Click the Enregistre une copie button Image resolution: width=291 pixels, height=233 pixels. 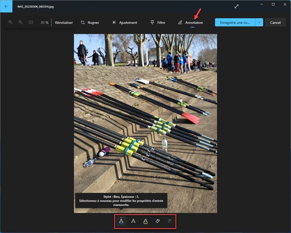(234, 23)
